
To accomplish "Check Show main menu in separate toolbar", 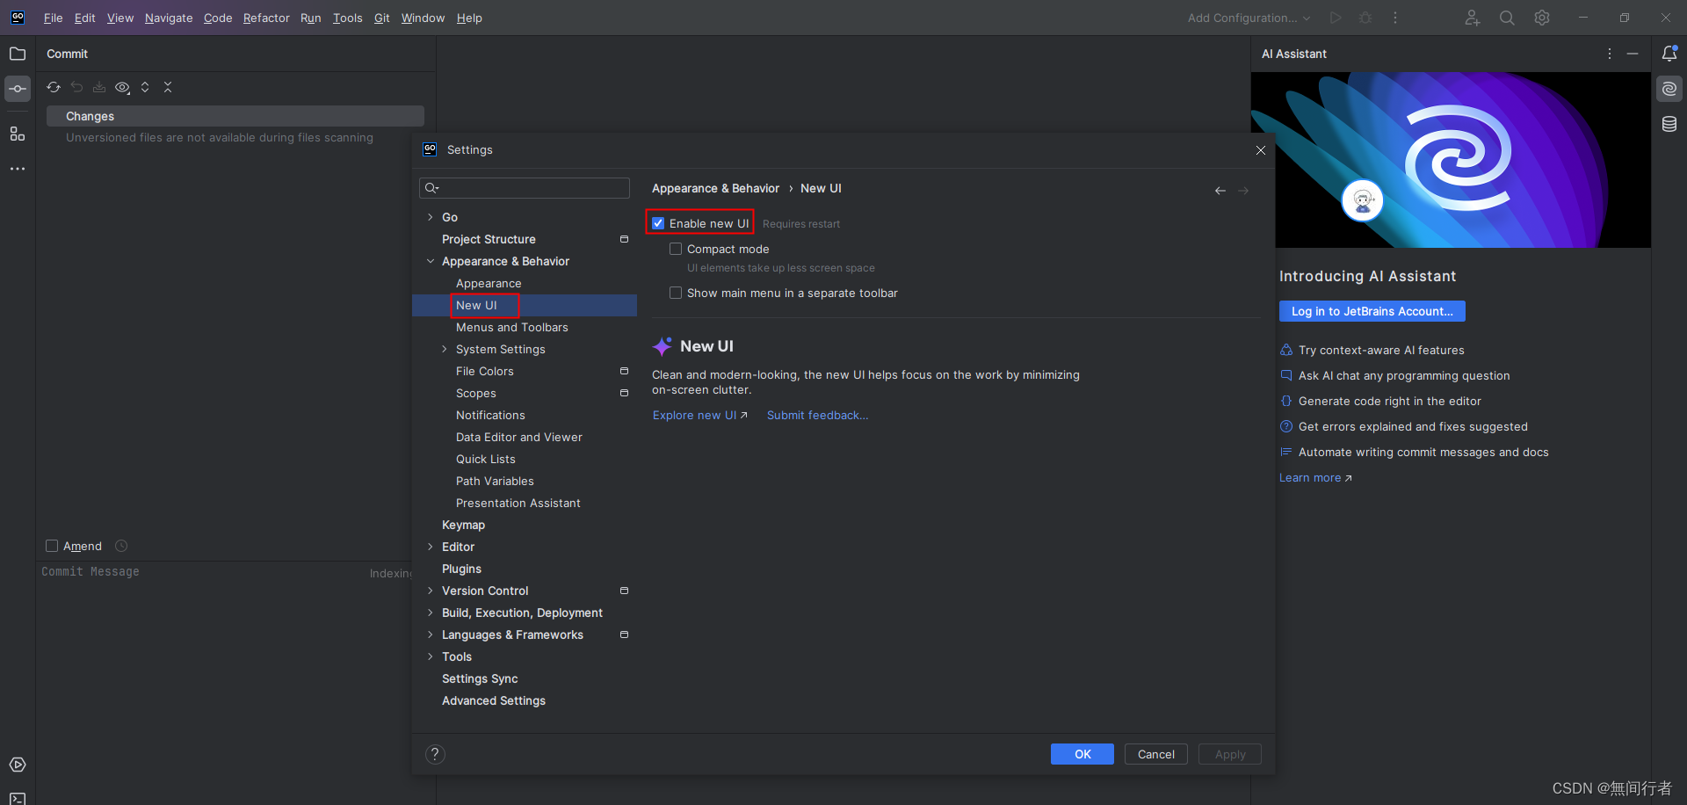I will (676, 293).
